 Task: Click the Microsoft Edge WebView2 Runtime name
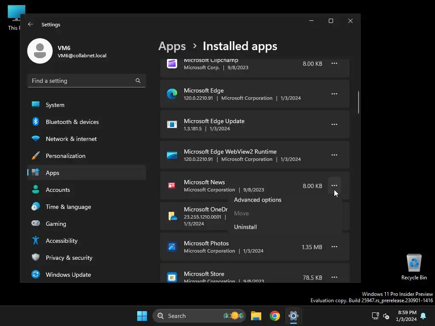coord(230,152)
